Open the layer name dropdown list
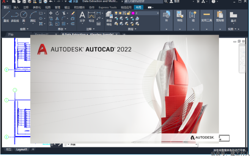Image resolution: width=250 pixels, height=156 pixels. click(158, 13)
